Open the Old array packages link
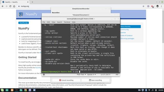 127,39
